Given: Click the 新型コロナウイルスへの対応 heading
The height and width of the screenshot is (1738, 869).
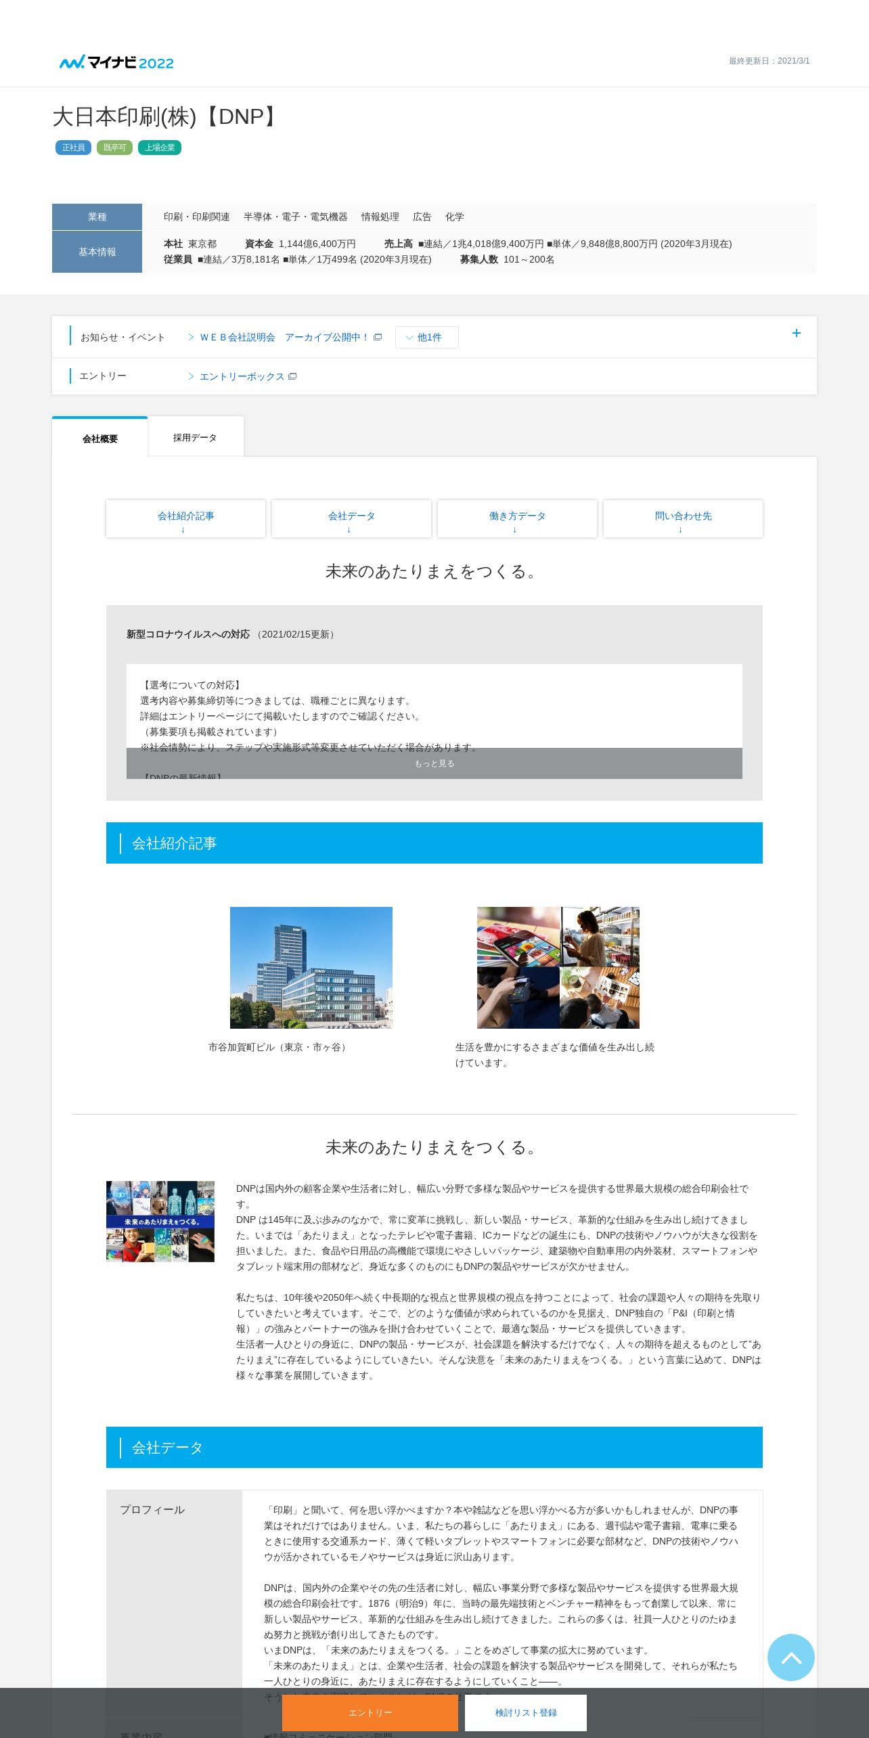Looking at the screenshot, I should click(x=188, y=634).
